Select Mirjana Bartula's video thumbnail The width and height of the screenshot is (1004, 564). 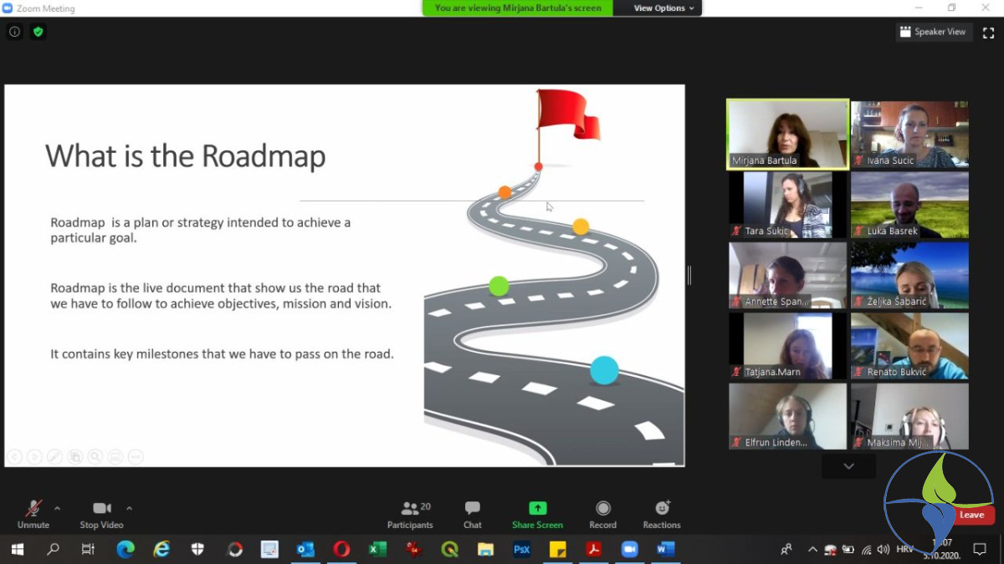tap(787, 134)
